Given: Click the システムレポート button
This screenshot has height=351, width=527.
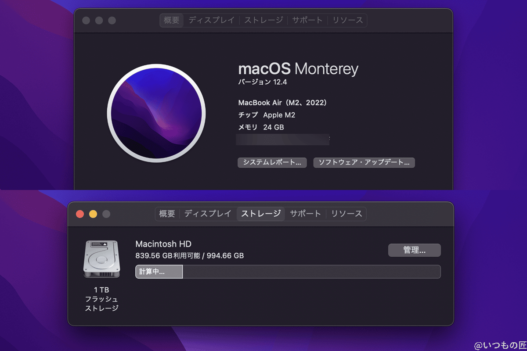Looking at the screenshot, I should click(x=272, y=162).
